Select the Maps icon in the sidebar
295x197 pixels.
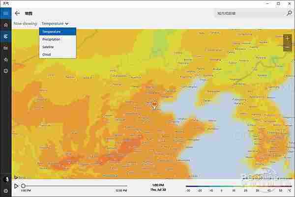(6, 36)
